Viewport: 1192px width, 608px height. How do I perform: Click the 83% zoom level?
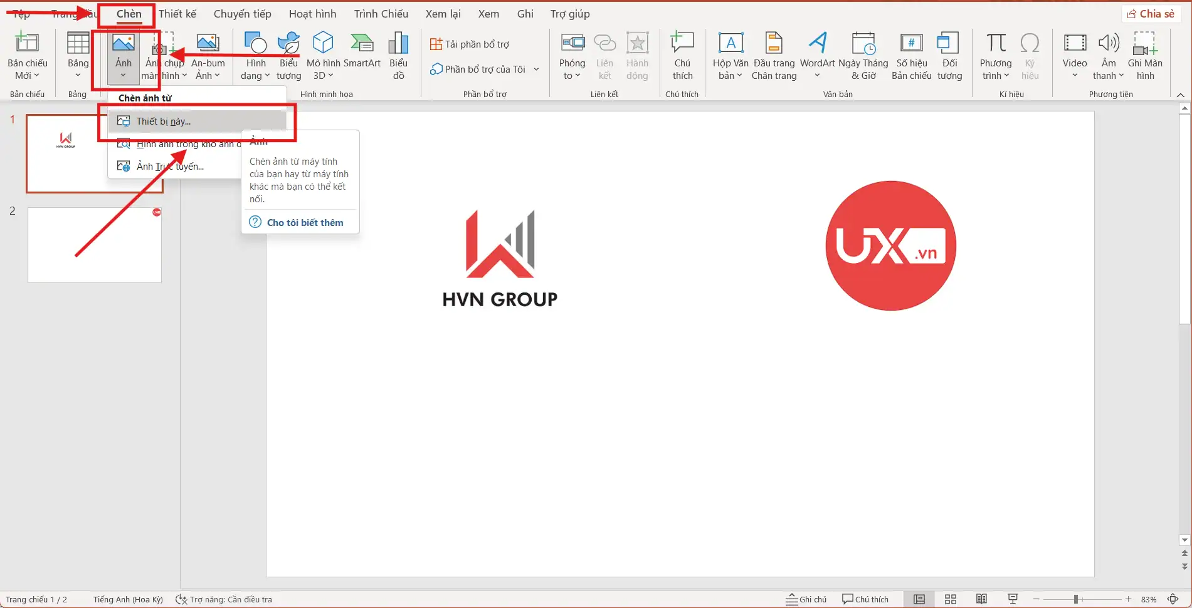click(1149, 599)
